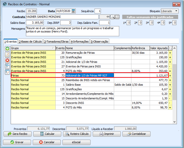The height and width of the screenshot is (148, 184).
Task: Click the red delete event icon
Action: (x=7, y=61)
